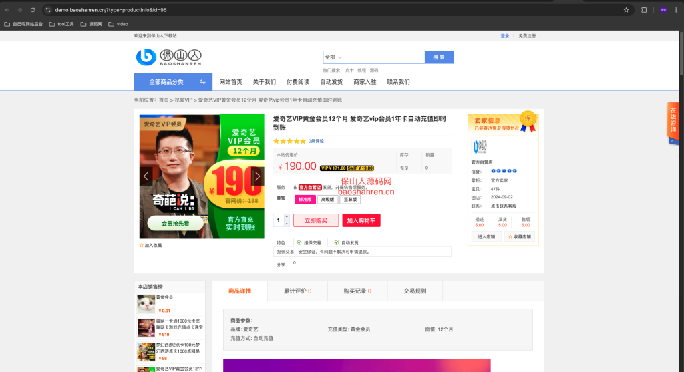Select the 高级版 package option
684x372 pixels.
tap(327, 199)
